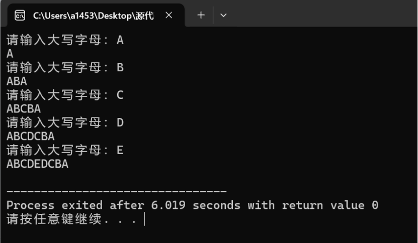Click the blinking text cursor after the last line

click(144, 219)
